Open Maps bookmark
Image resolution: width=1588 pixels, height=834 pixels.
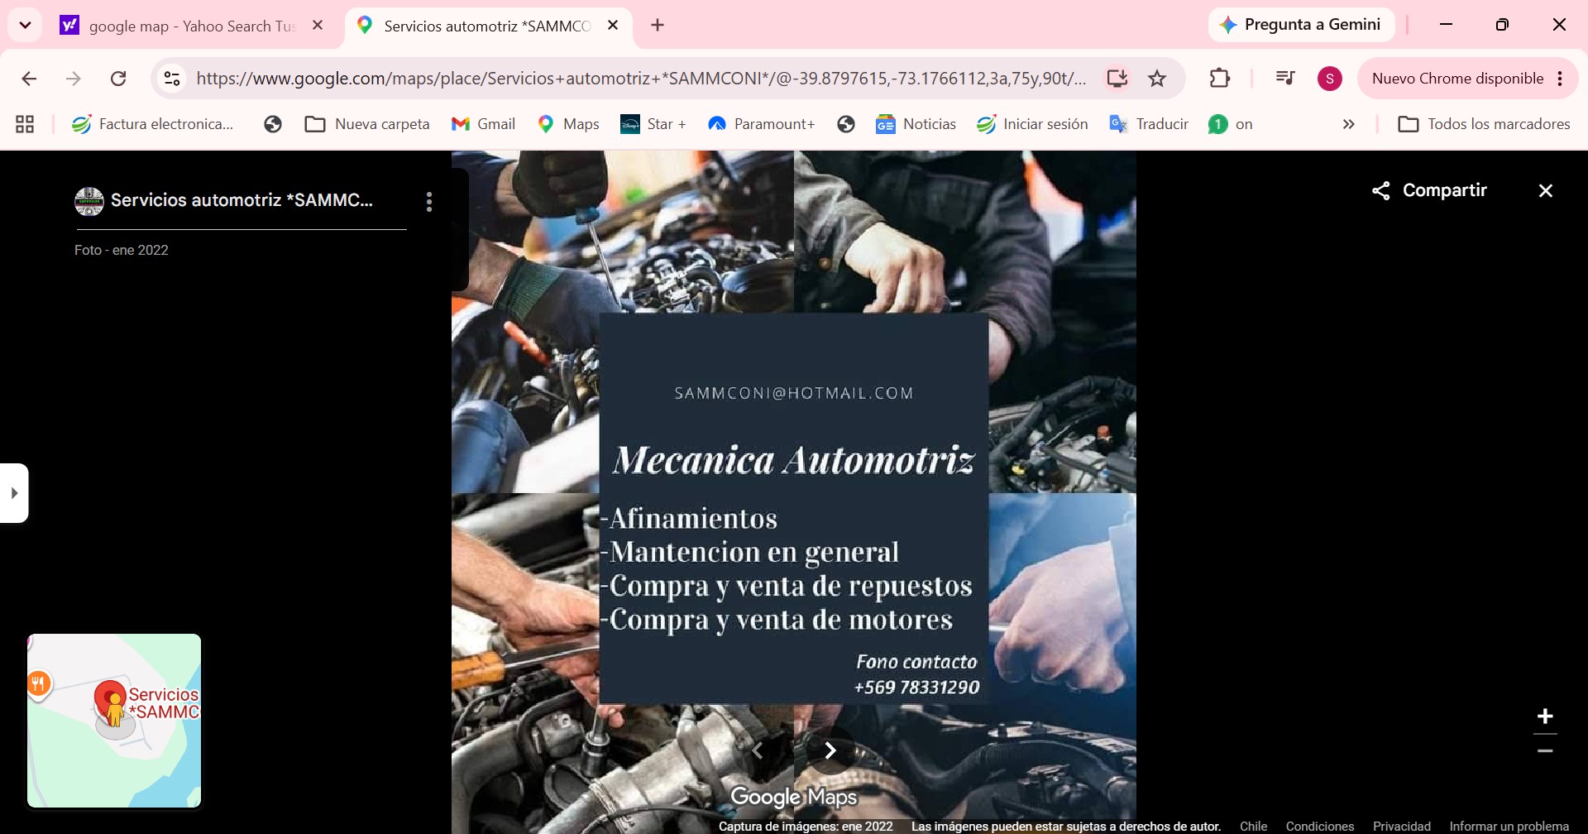[568, 124]
